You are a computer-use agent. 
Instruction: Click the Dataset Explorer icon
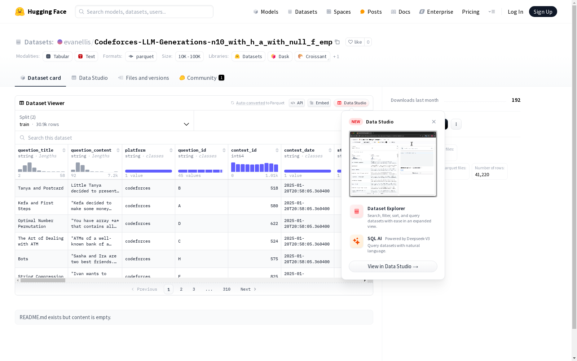click(357, 212)
